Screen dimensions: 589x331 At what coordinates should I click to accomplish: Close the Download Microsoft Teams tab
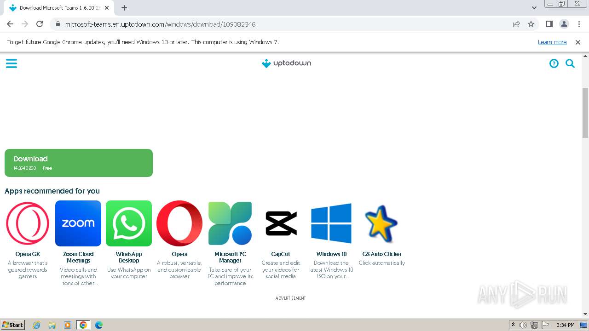click(107, 8)
